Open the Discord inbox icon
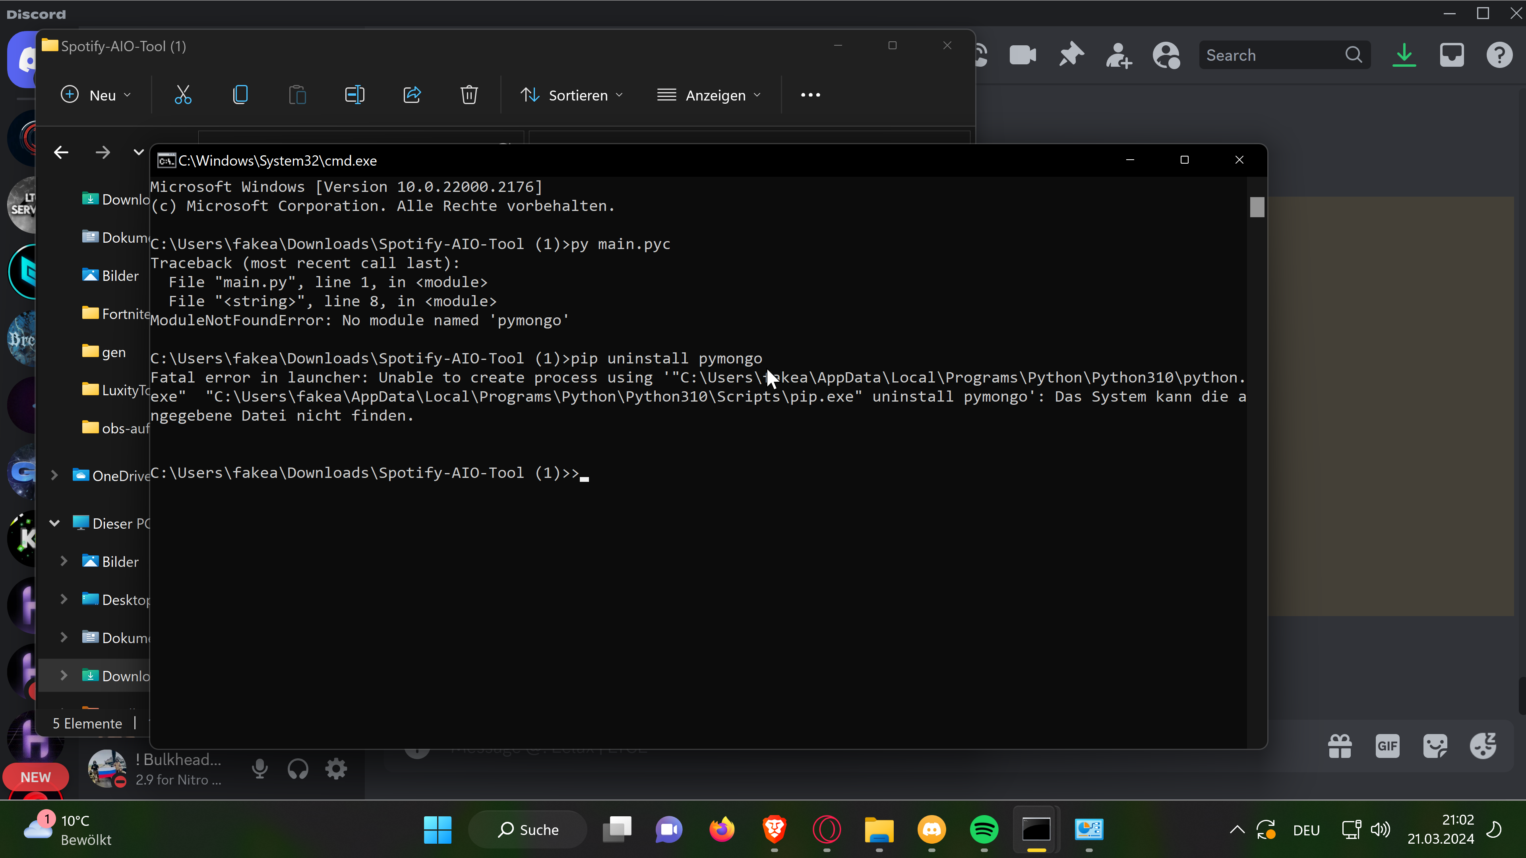1526x858 pixels. click(x=1451, y=55)
